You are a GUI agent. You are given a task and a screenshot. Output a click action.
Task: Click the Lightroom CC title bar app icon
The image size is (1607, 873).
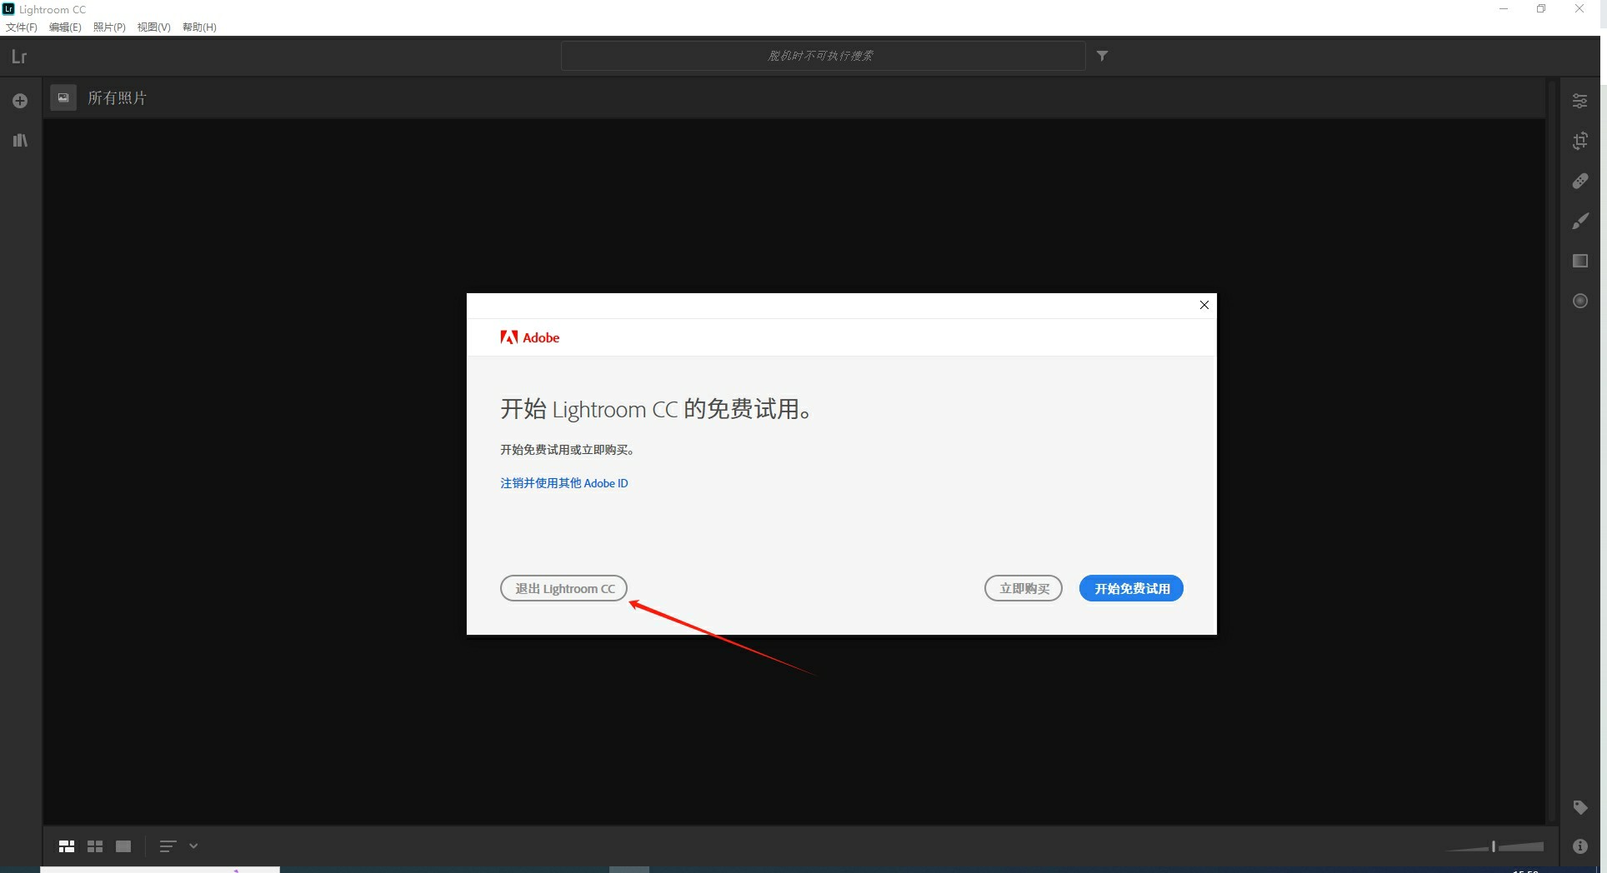click(9, 9)
